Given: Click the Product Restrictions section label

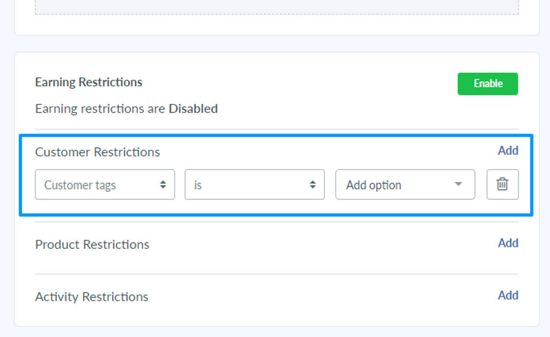Looking at the screenshot, I should coord(92,245).
